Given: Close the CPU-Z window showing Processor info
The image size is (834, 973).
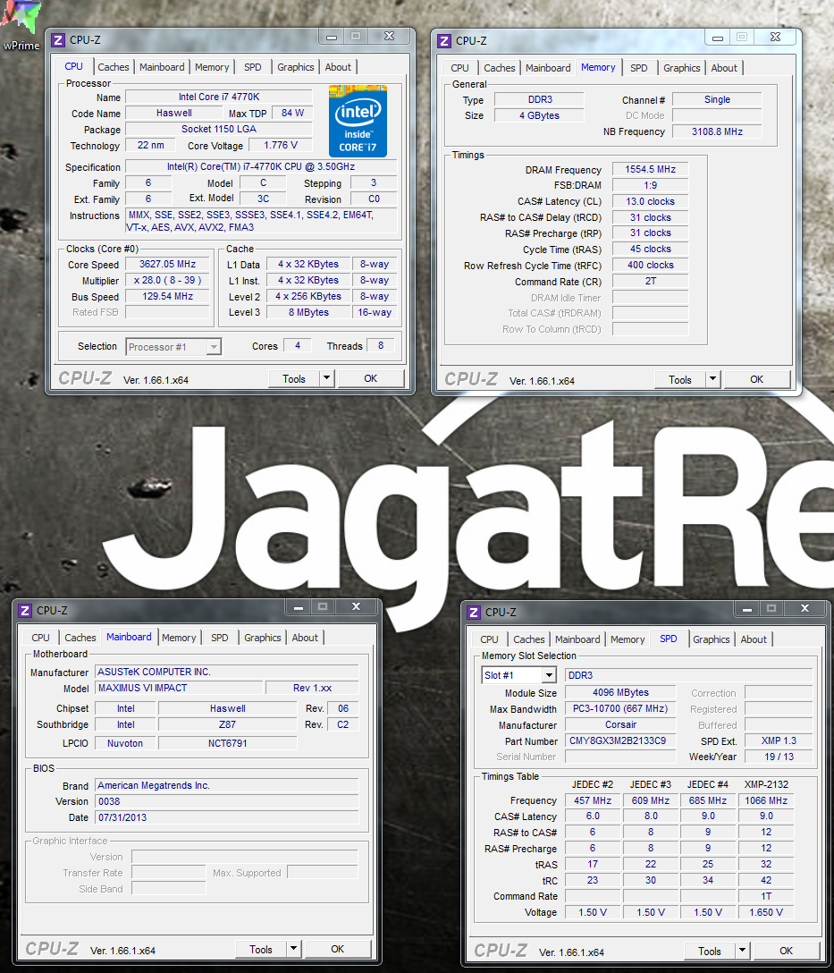Looking at the screenshot, I should 389,36.
